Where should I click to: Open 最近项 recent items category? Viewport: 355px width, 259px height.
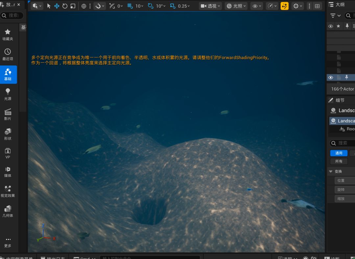(x=8, y=55)
